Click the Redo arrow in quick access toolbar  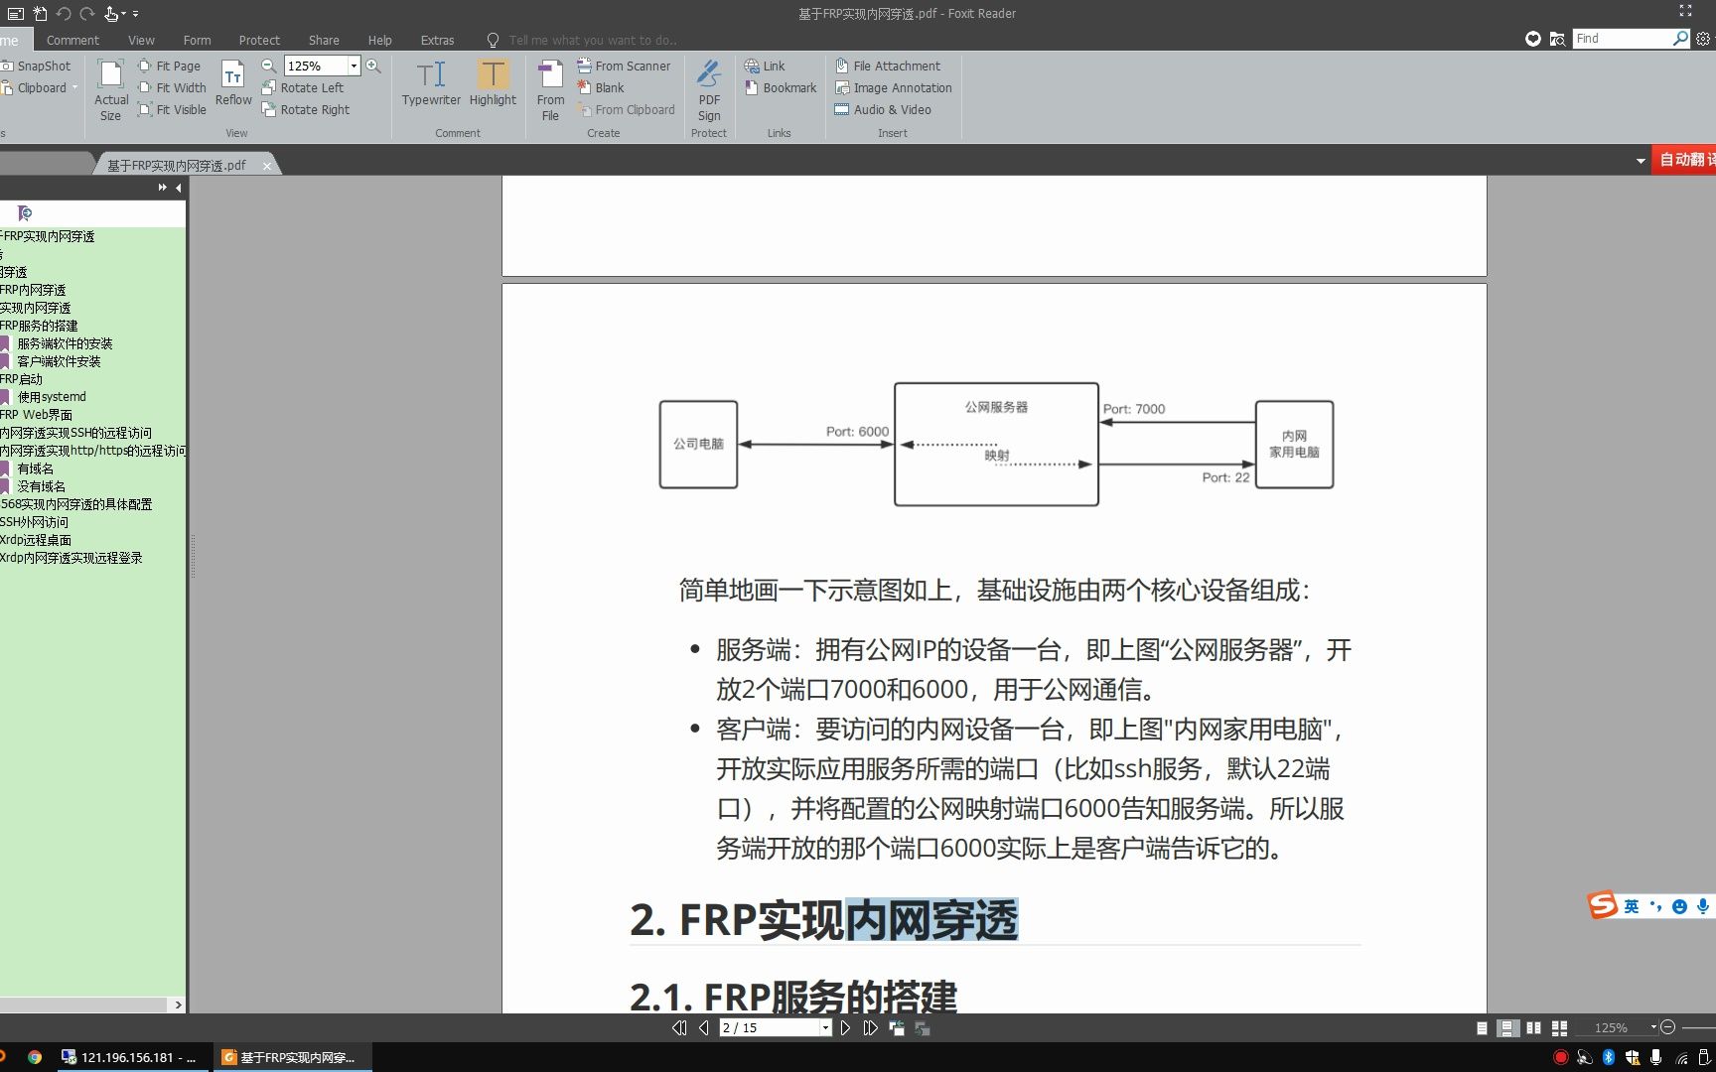click(87, 14)
